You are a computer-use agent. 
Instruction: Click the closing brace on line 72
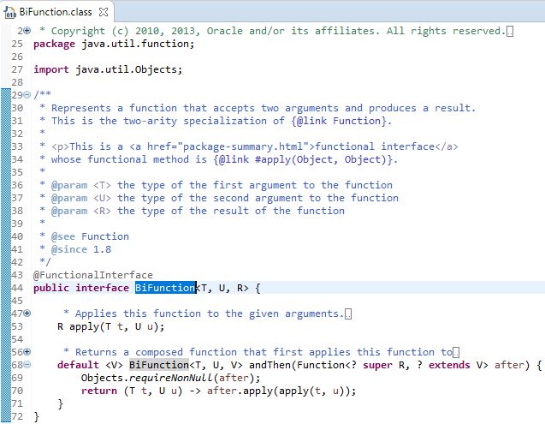click(x=37, y=416)
